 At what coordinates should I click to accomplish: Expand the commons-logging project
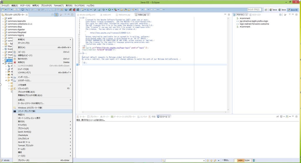click(x=3, y=35)
